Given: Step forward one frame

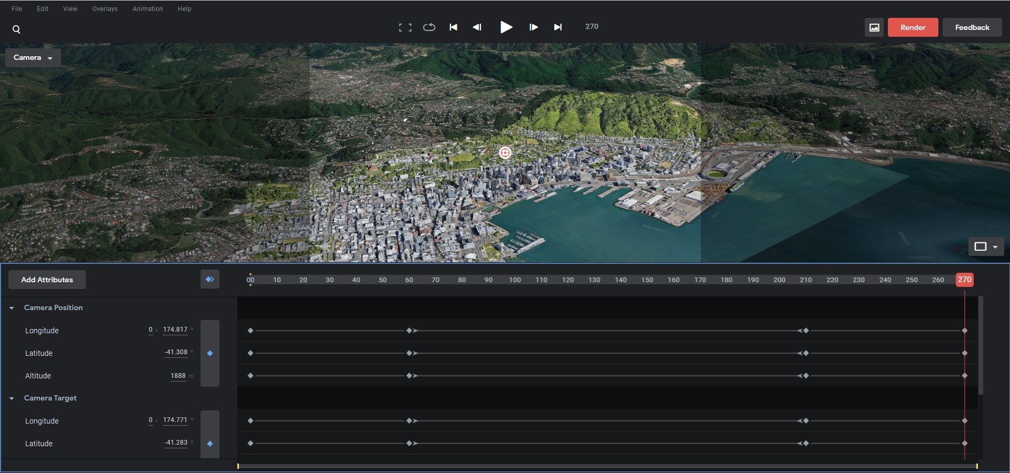Looking at the screenshot, I should (x=533, y=27).
